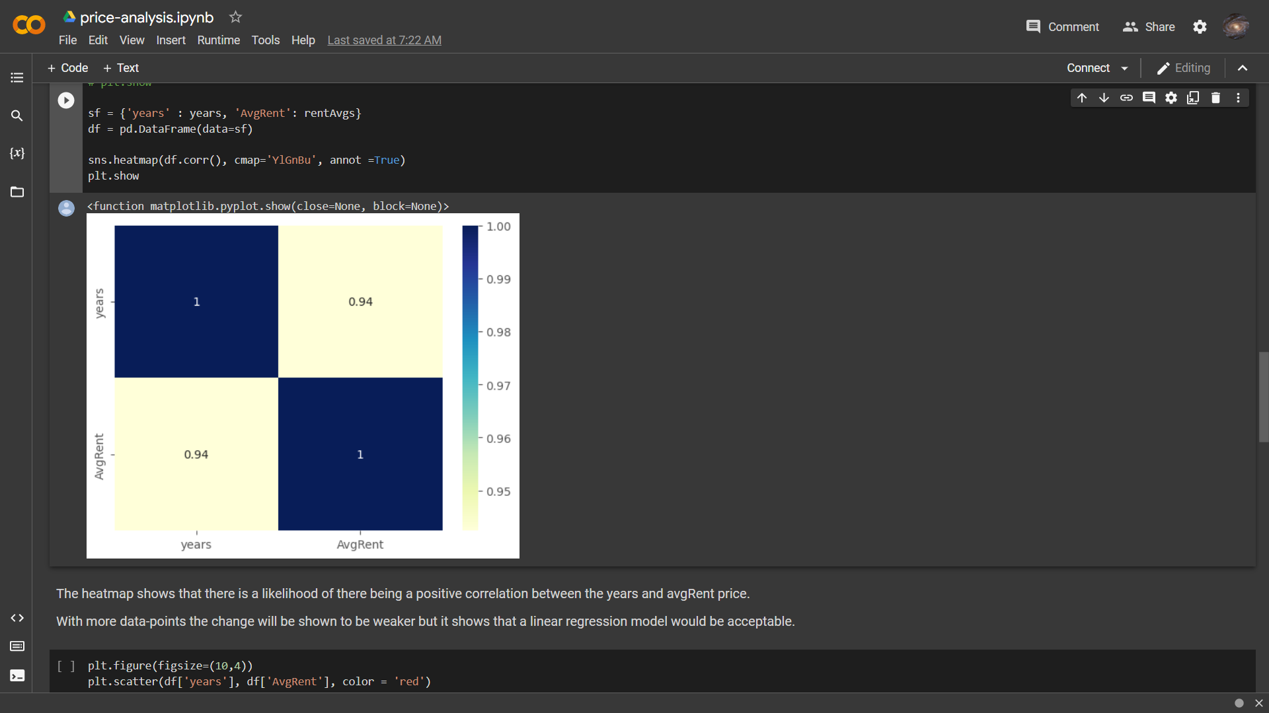Add a new Code cell

67,68
